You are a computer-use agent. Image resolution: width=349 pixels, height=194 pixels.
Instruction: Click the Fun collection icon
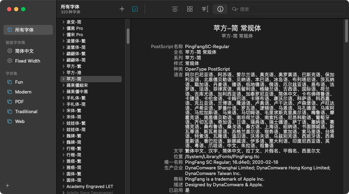10,82
